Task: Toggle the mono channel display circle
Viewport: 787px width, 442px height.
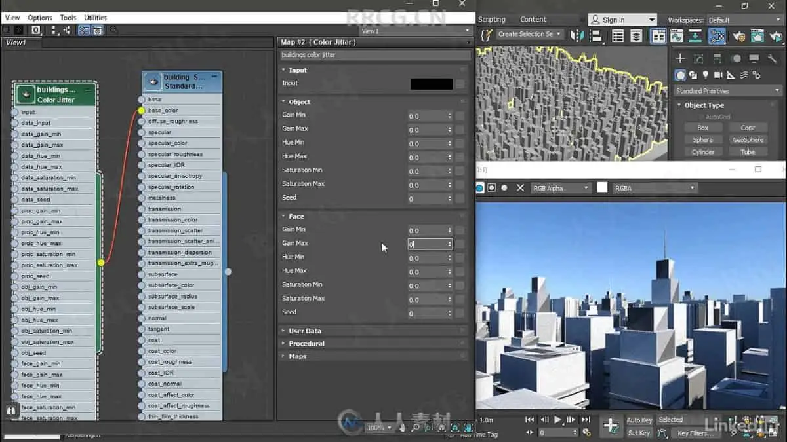Action: pyautogui.click(x=504, y=188)
